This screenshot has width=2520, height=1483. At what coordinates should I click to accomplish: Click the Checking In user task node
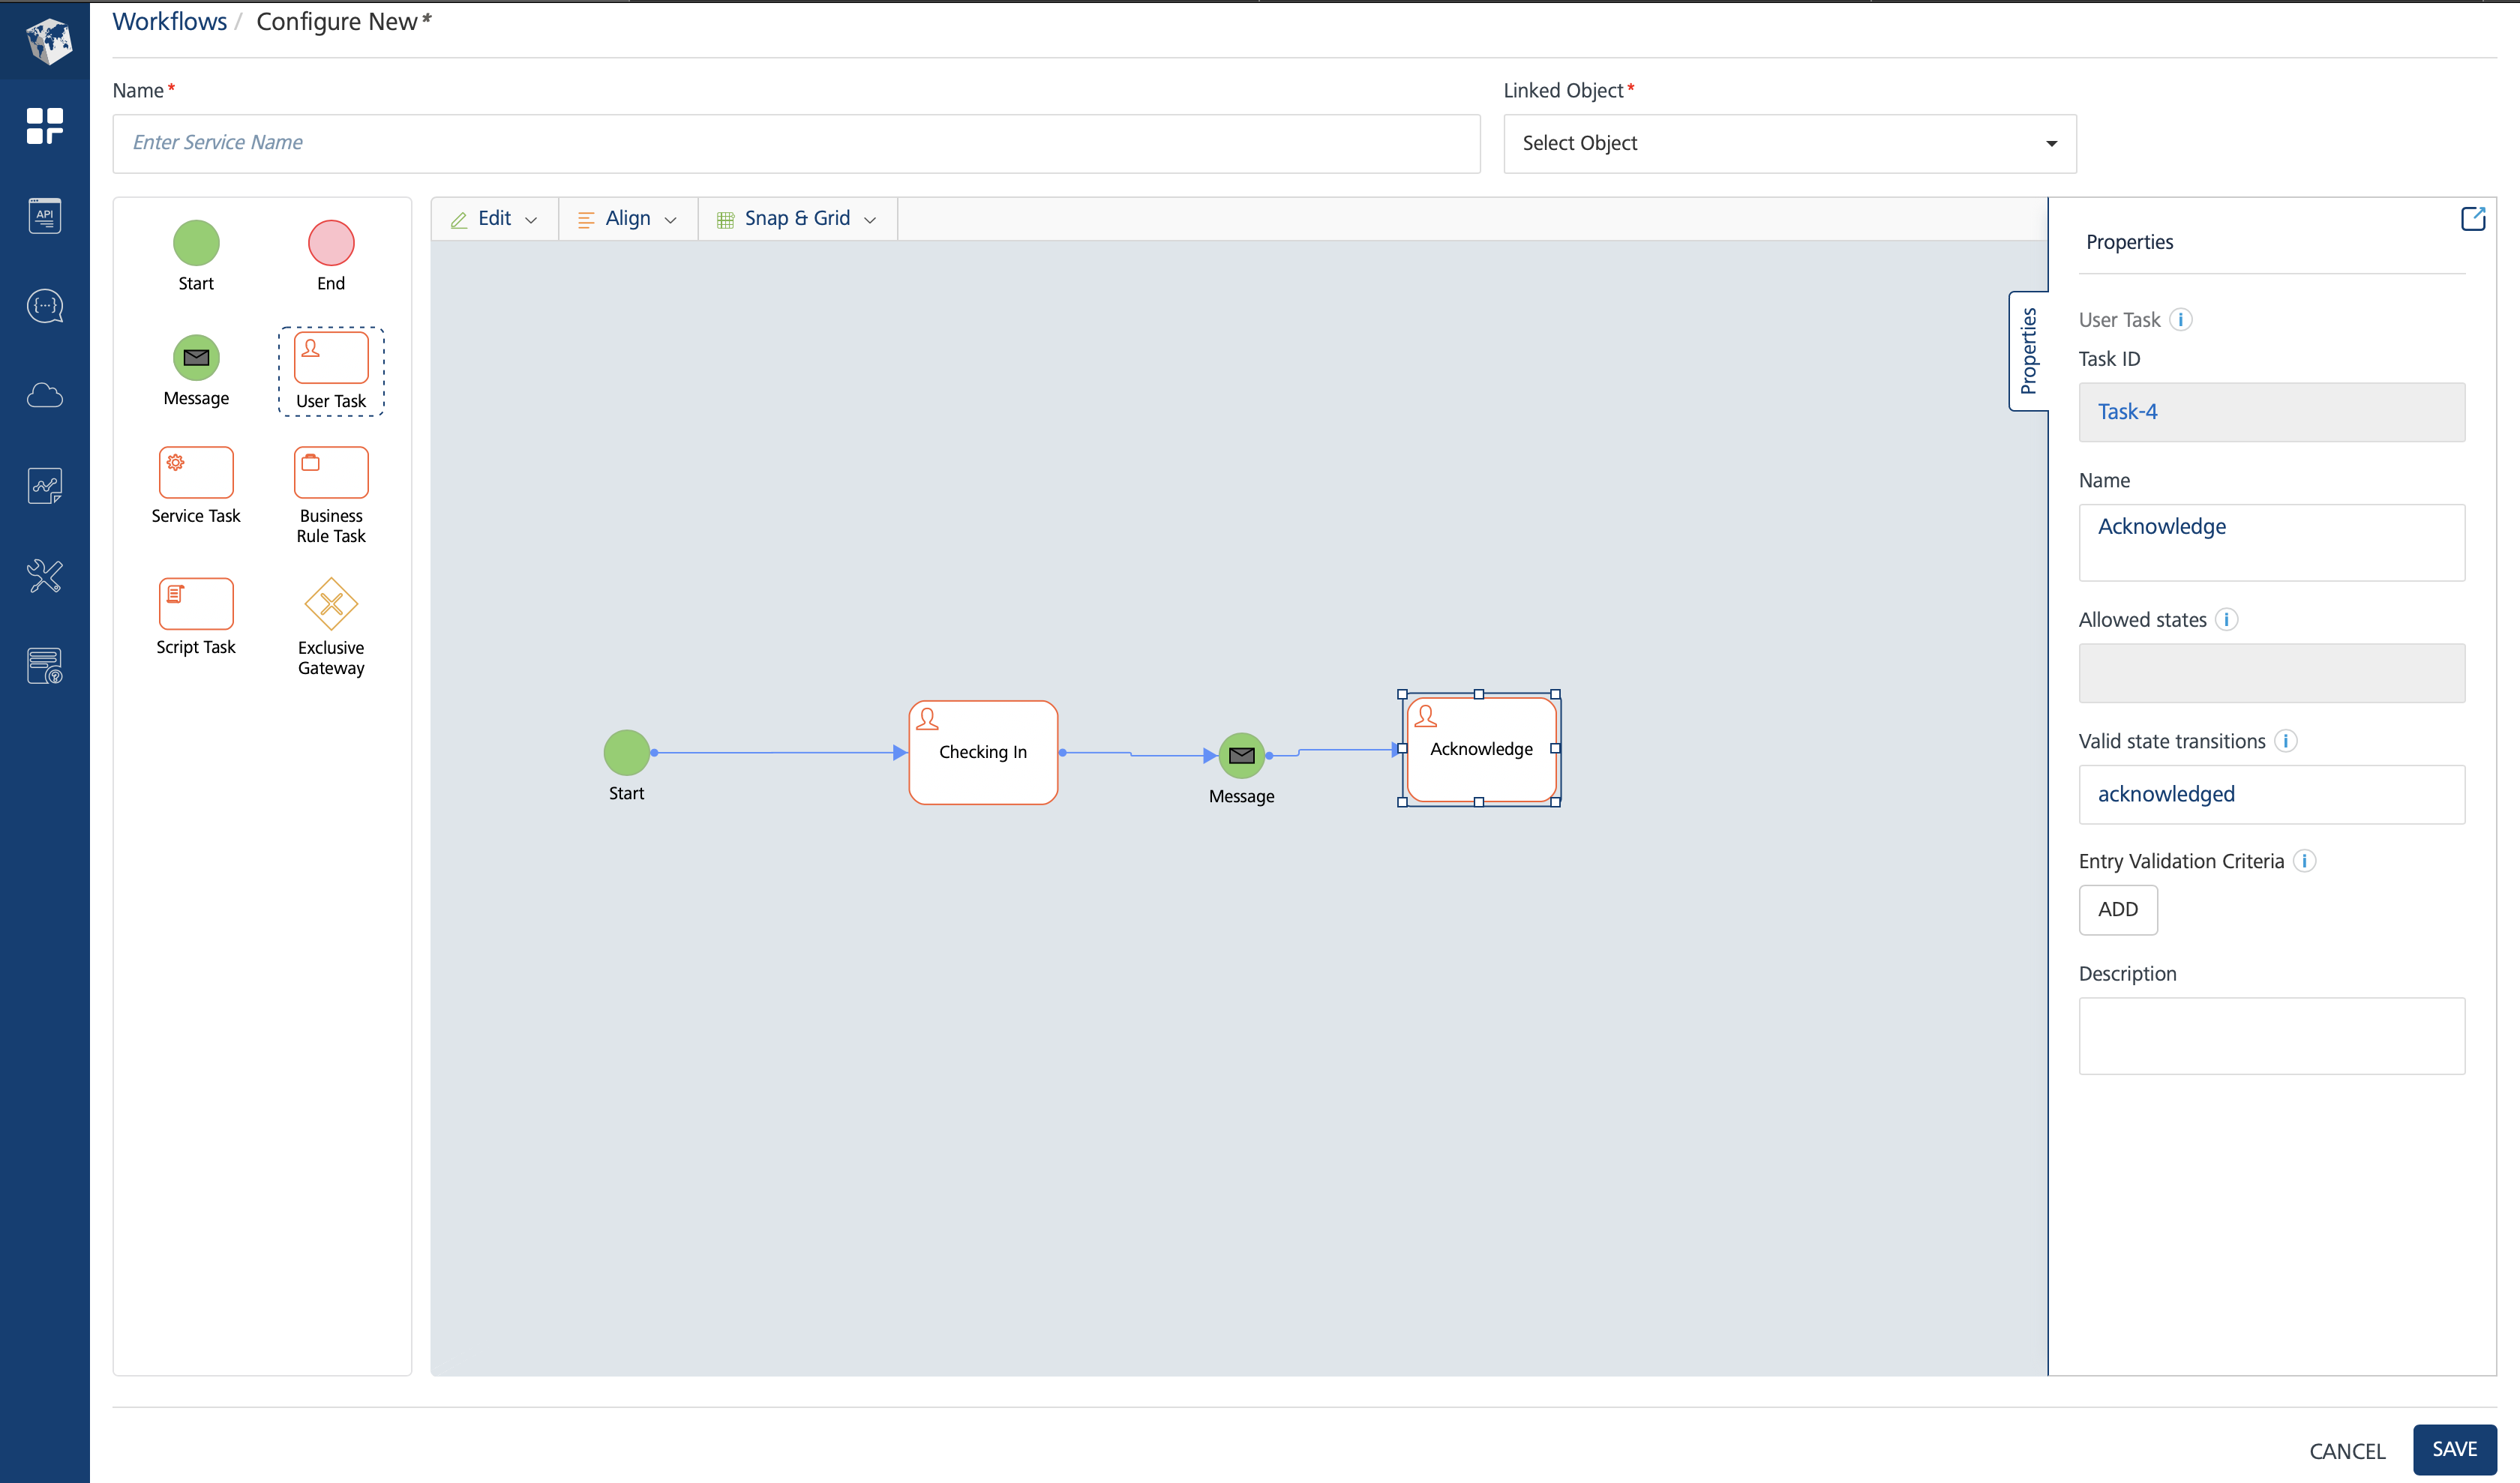980,750
